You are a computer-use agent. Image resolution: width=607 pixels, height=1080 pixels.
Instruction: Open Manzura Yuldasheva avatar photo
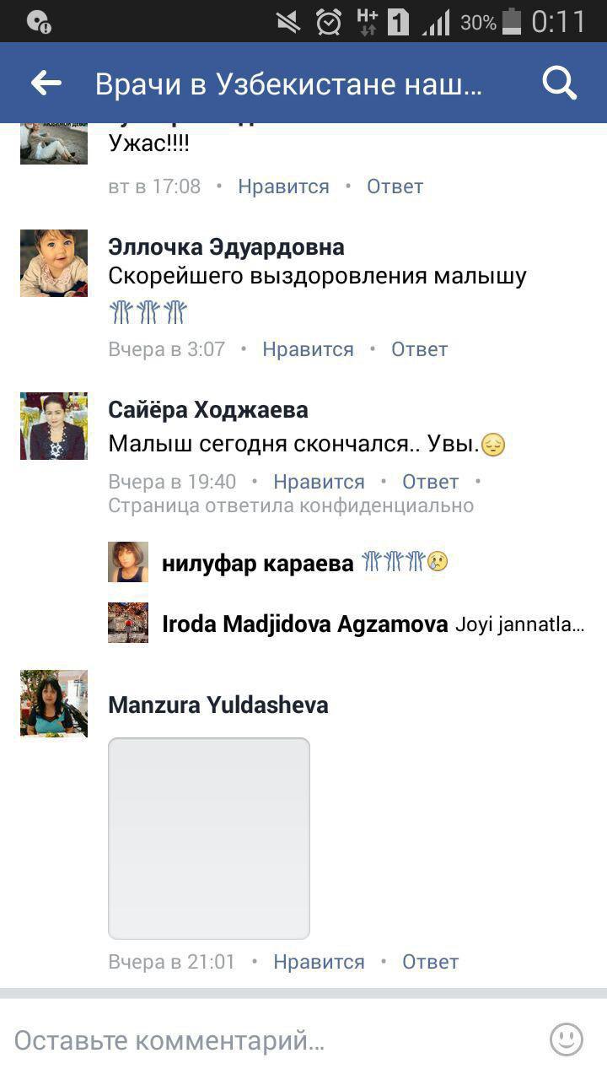(54, 704)
